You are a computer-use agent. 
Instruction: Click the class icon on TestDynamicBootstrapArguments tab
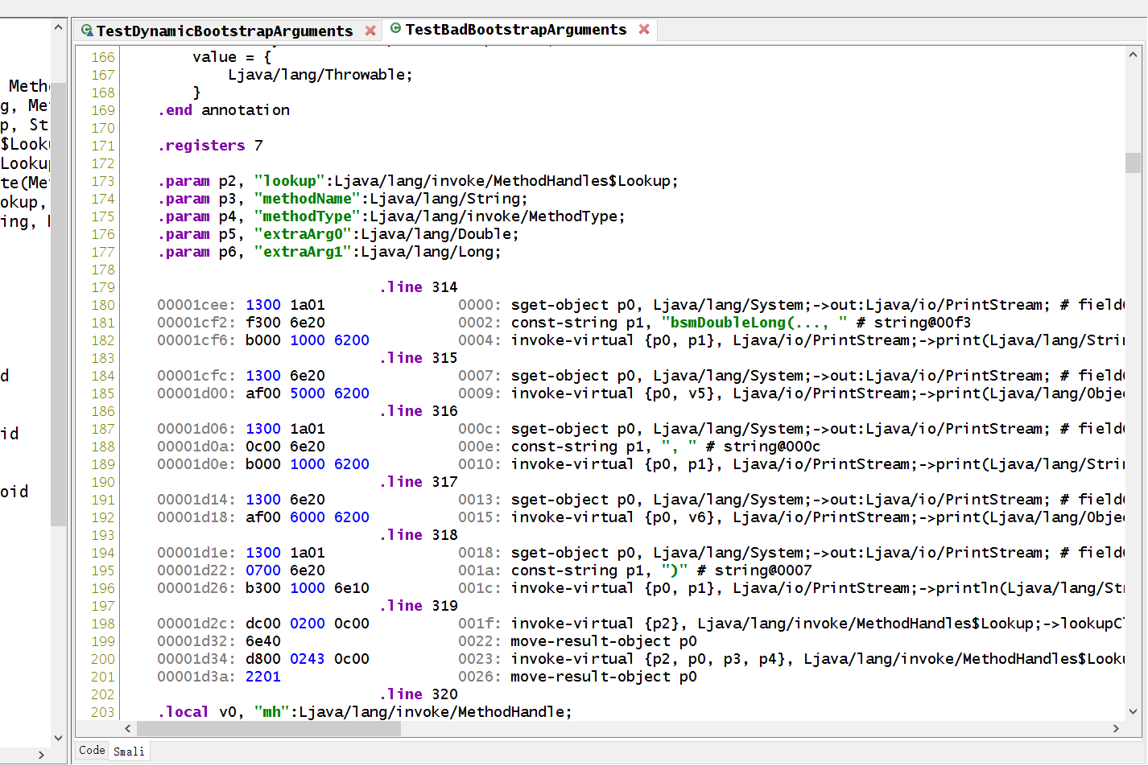87,31
